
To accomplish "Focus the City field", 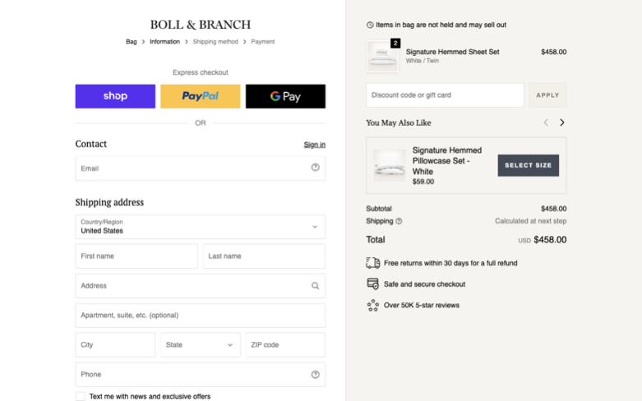I will point(115,345).
